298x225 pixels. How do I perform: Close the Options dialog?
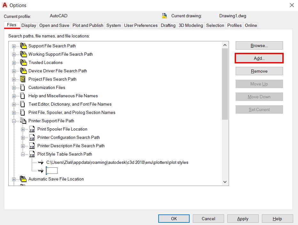click(x=292, y=5)
